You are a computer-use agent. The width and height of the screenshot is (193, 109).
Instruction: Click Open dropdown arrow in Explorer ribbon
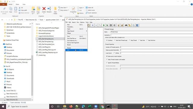83,8
